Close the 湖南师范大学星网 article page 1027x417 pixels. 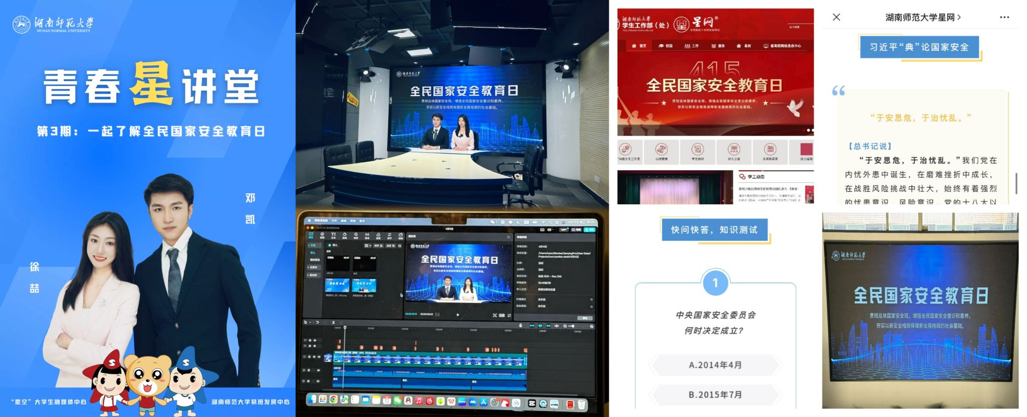click(x=836, y=17)
